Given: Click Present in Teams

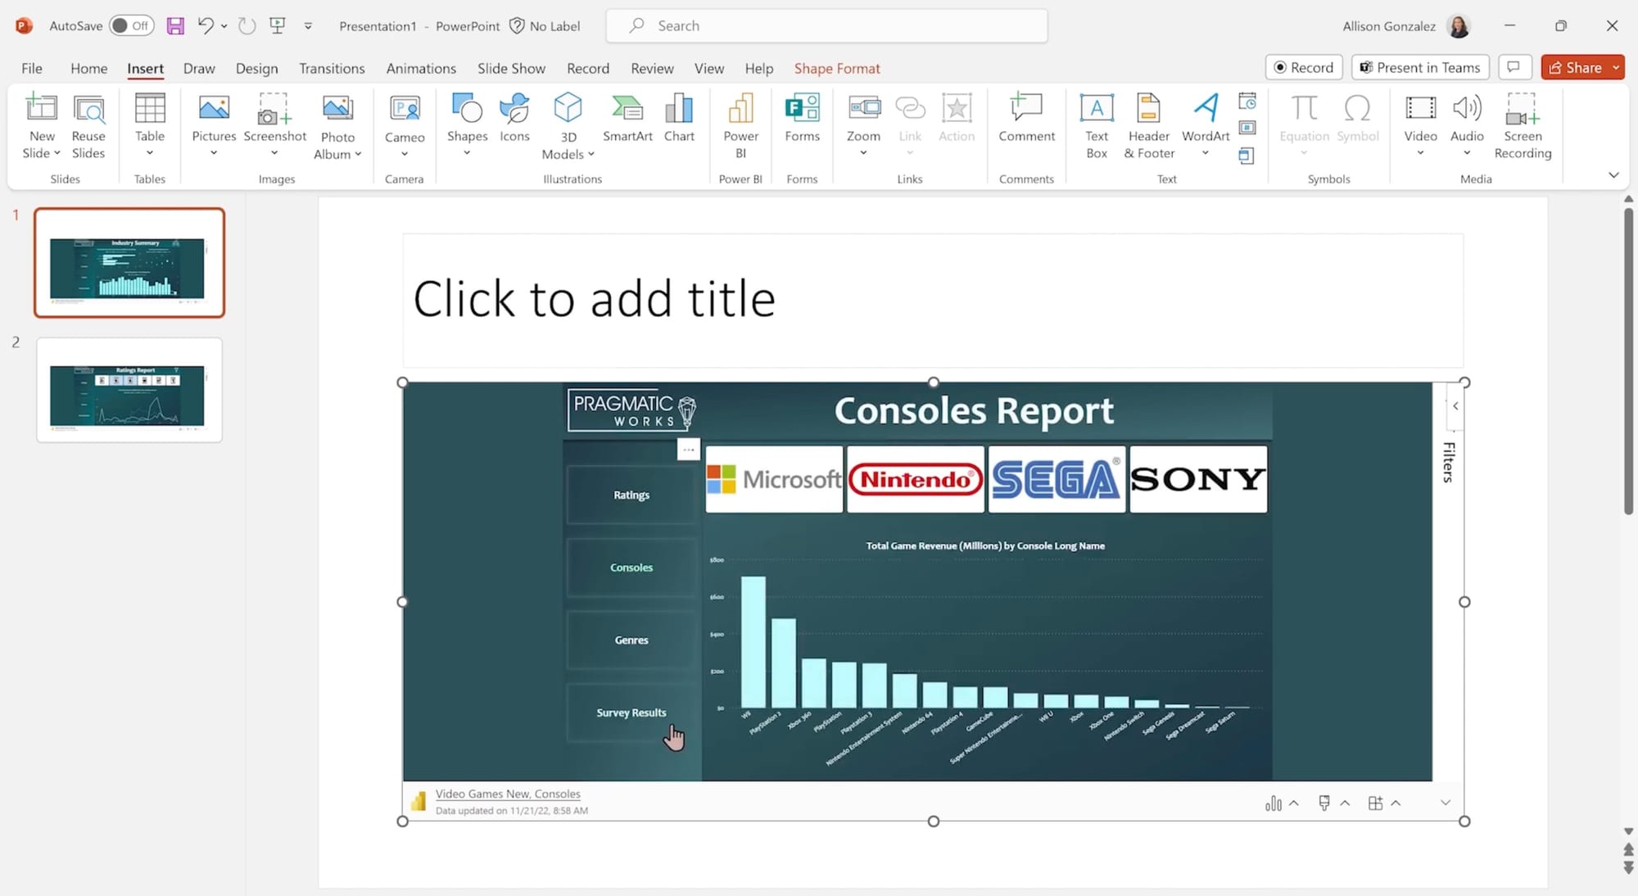Looking at the screenshot, I should tap(1419, 67).
